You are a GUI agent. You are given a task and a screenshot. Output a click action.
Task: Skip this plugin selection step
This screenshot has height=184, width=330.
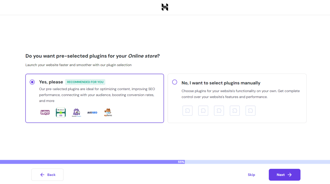(x=251, y=175)
